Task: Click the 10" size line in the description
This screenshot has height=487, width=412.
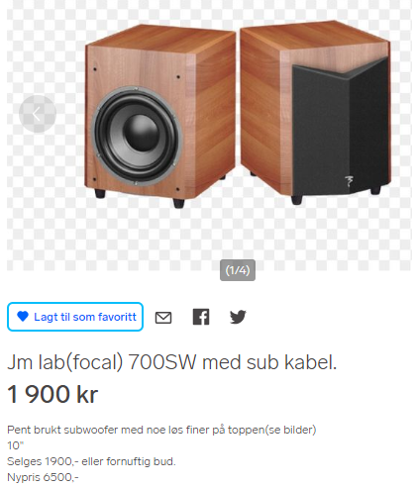Action: (x=16, y=445)
